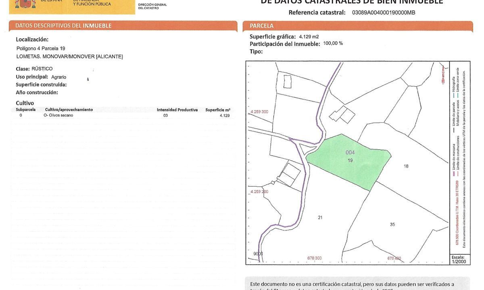Select the participation value '100,00 %'

pyautogui.click(x=333, y=43)
